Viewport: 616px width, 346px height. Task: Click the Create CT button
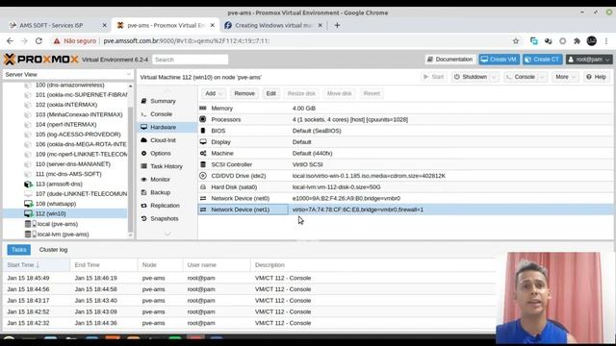(543, 60)
